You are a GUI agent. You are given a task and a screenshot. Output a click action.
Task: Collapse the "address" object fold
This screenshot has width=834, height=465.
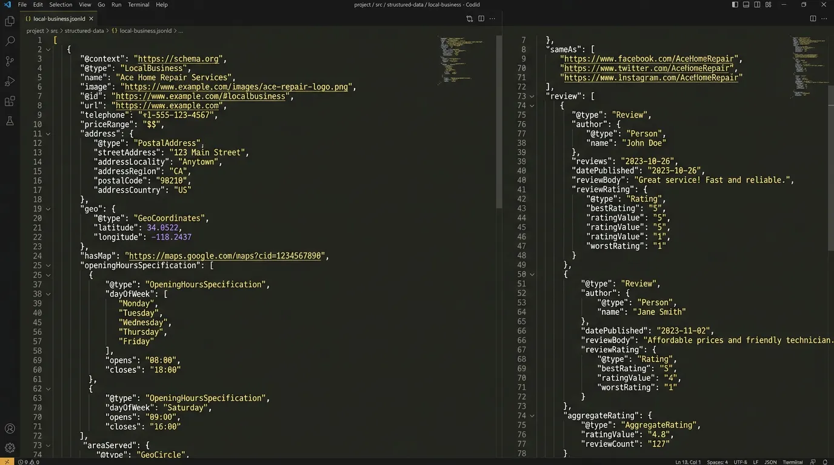[48, 134]
